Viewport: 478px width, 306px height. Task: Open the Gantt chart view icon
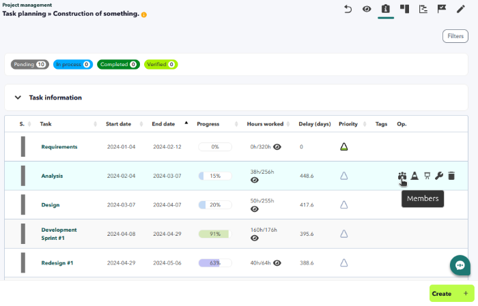[x=423, y=9]
